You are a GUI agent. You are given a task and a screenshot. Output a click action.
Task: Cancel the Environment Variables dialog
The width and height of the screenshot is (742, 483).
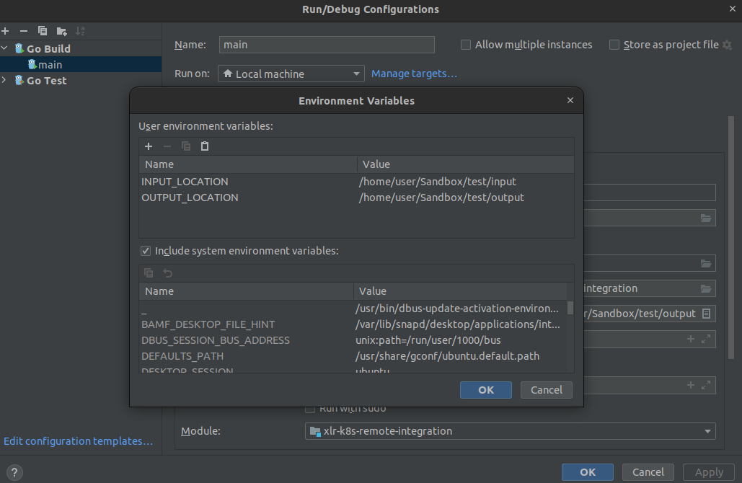tap(546, 390)
